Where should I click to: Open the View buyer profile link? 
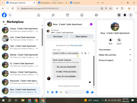[x=76, y=46]
